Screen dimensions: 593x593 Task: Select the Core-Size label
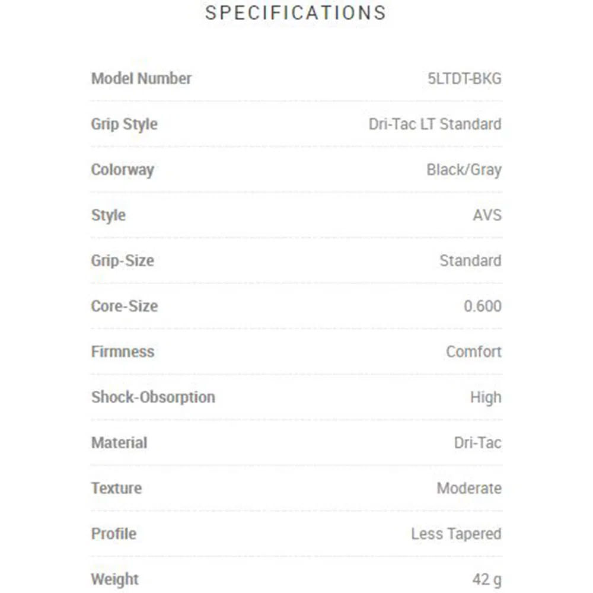[x=125, y=306]
